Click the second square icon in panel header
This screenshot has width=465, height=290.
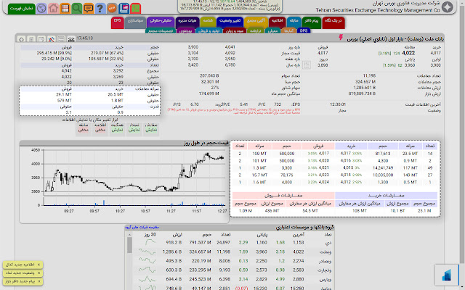31,39
